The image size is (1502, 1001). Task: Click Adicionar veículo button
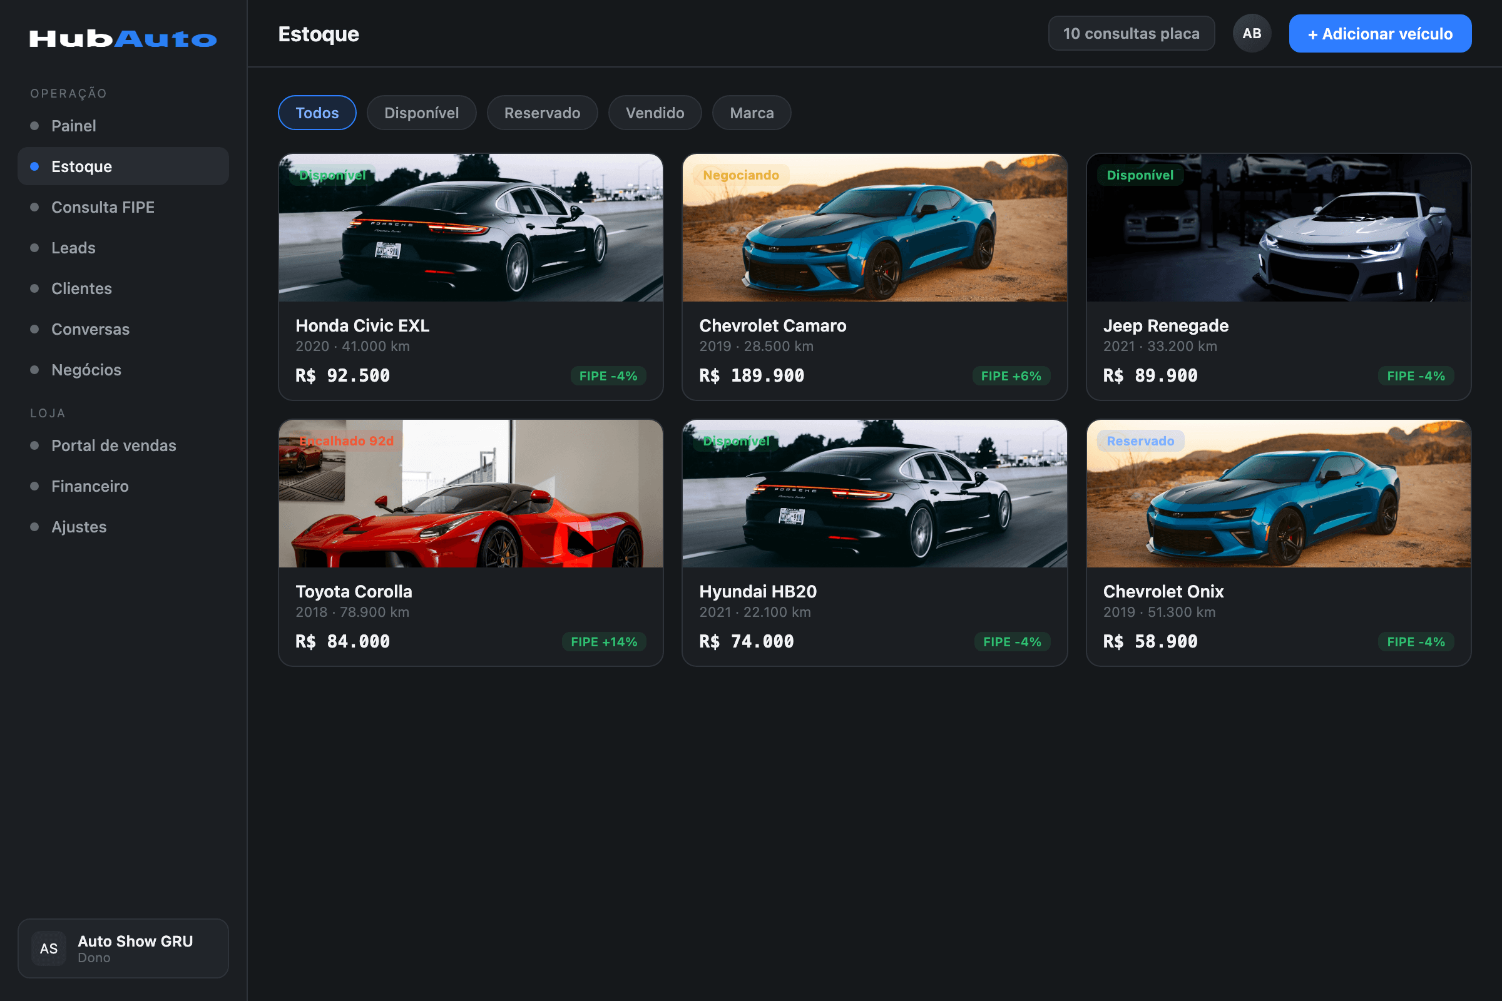1380,34
